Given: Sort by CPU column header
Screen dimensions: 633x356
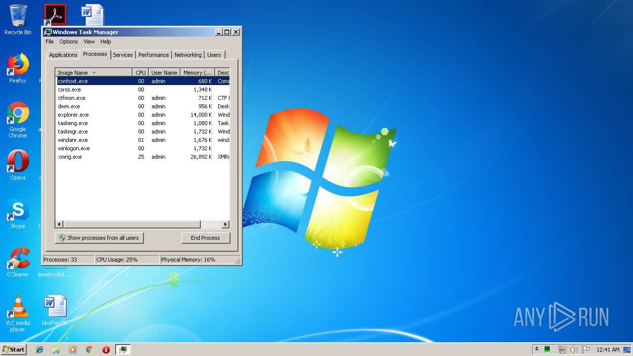Looking at the screenshot, I should [140, 73].
